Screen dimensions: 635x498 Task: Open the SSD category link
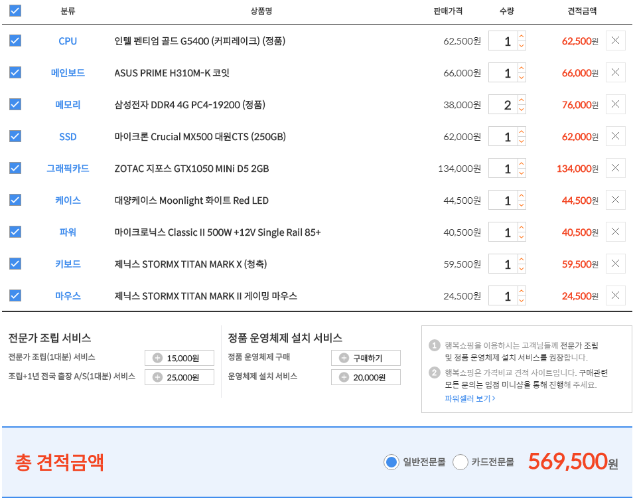[68, 137]
